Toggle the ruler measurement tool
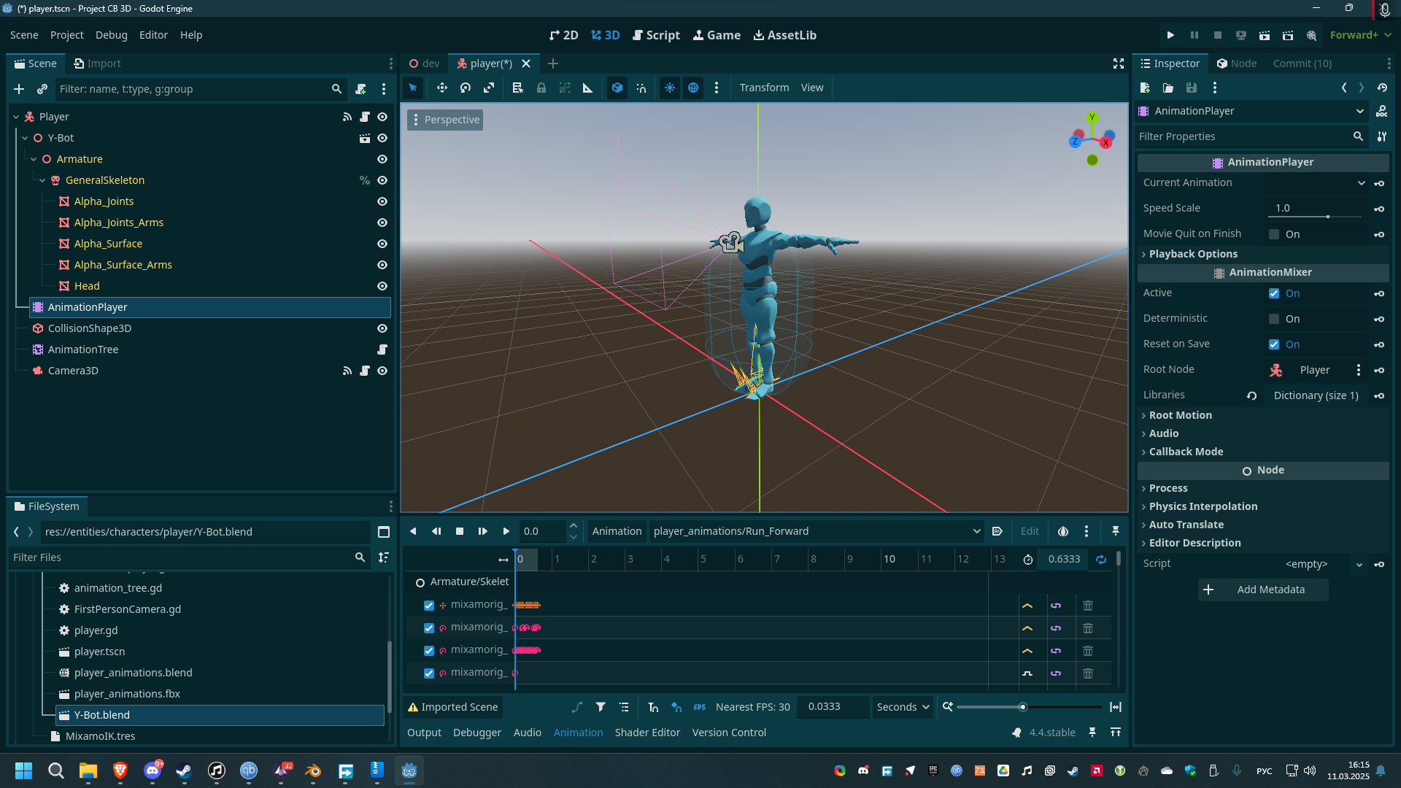The height and width of the screenshot is (788, 1401). click(x=588, y=88)
